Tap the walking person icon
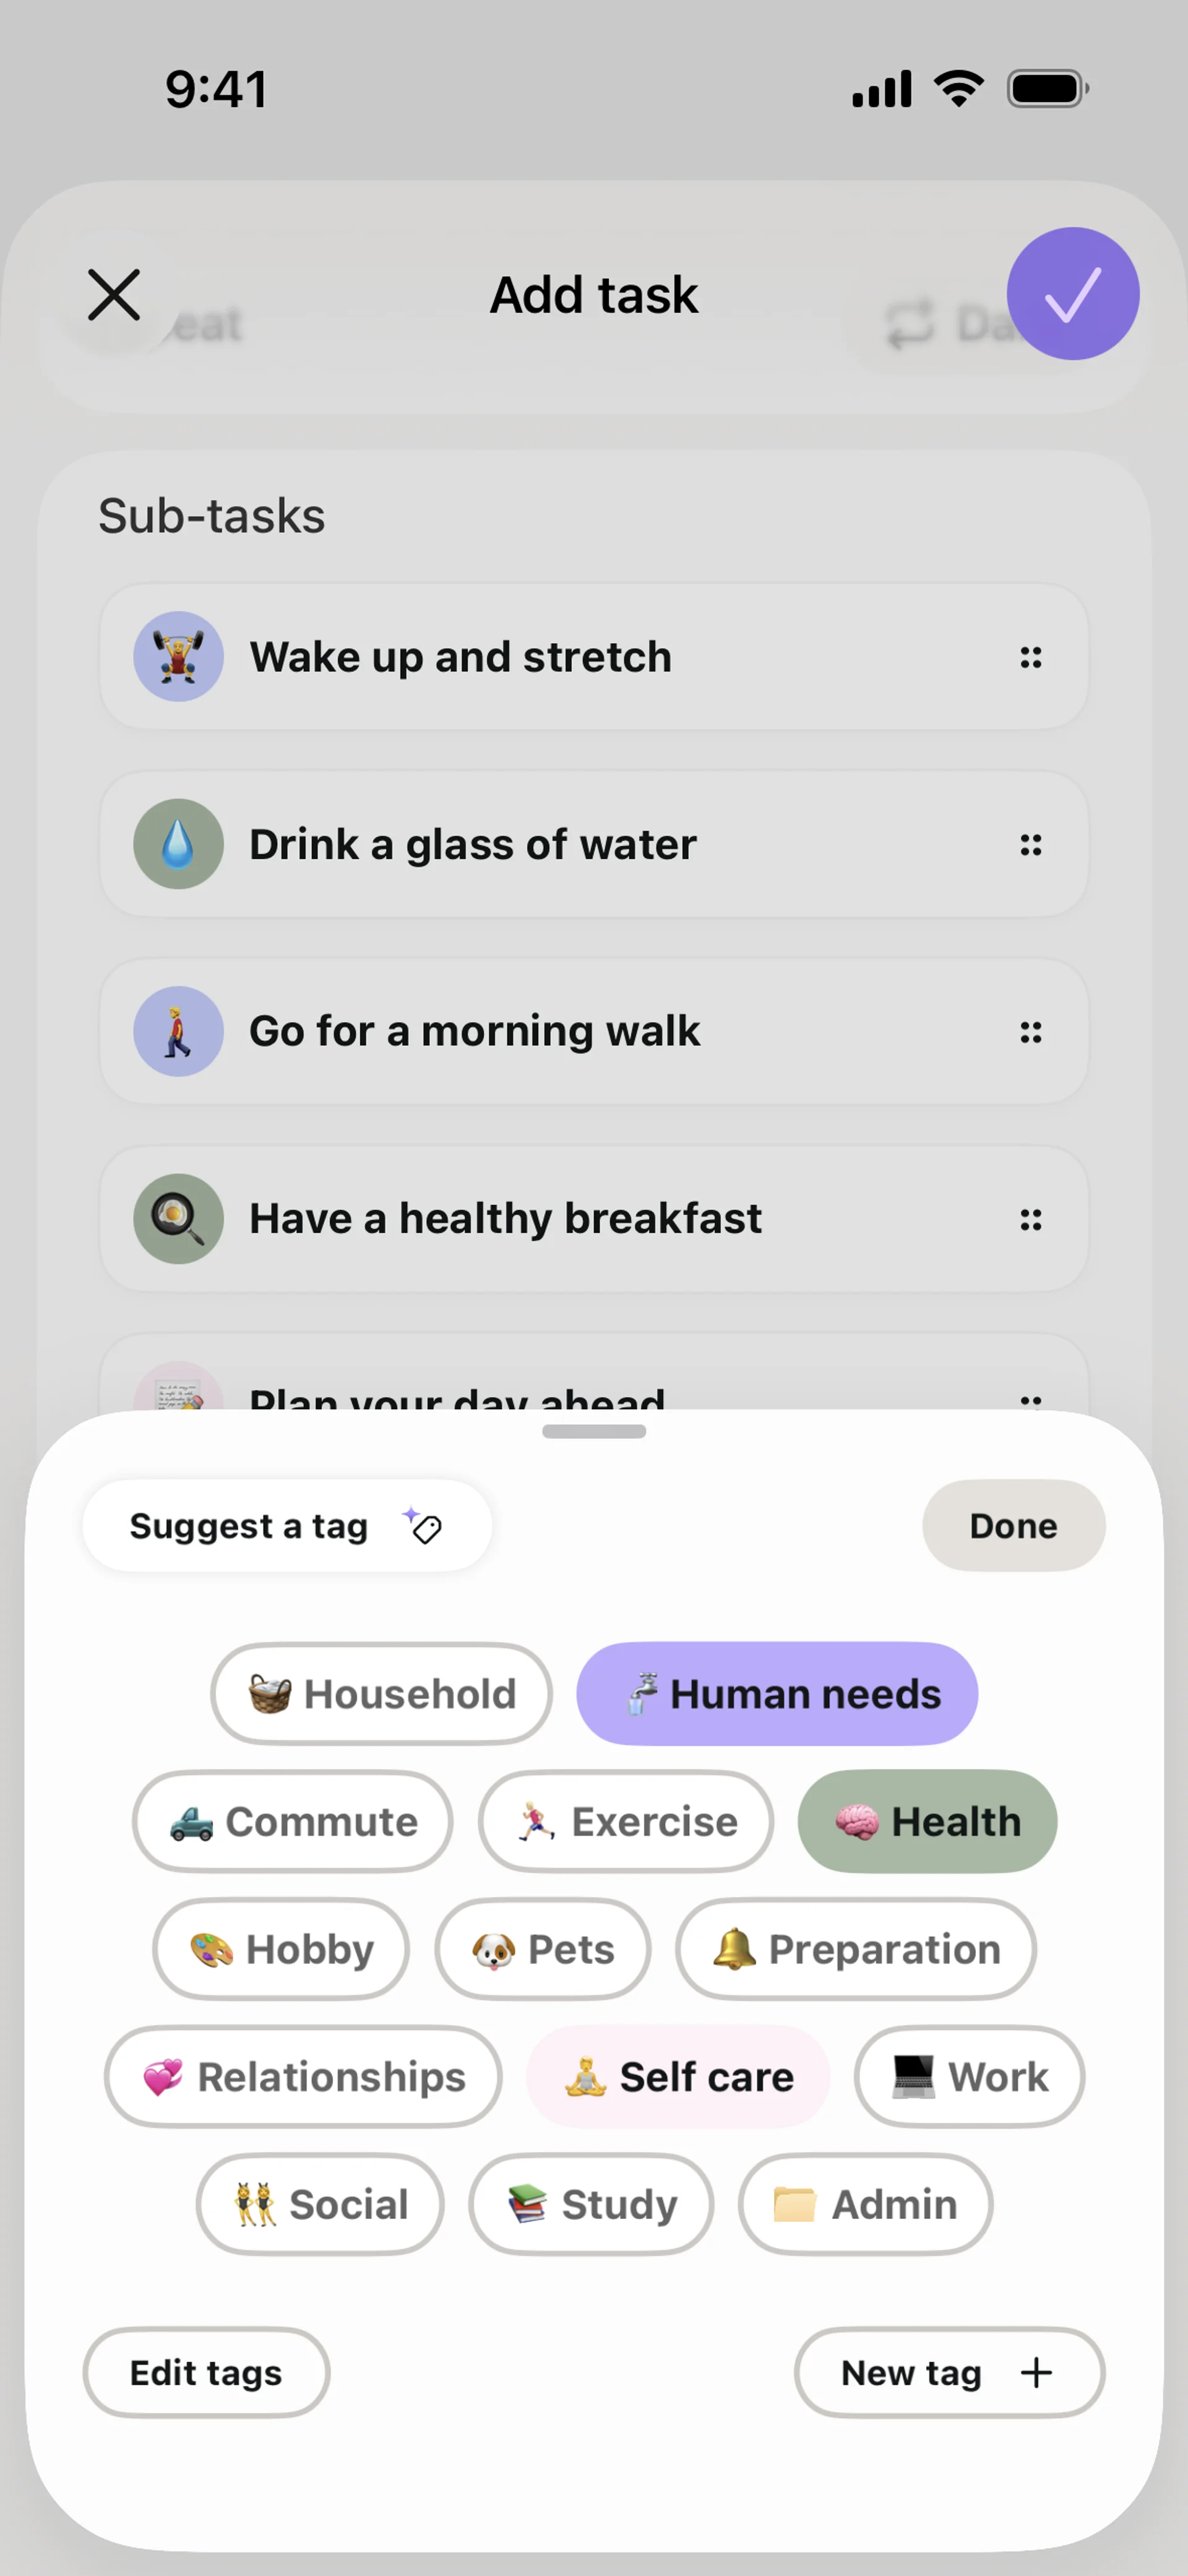 [x=178, y=1031]
